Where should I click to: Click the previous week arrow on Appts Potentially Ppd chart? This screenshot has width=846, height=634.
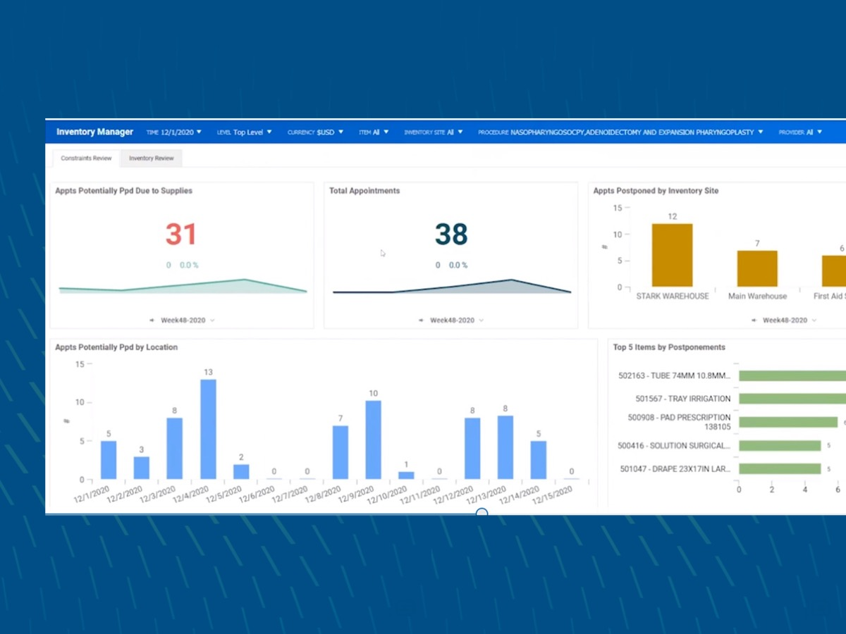coord(154,320)
